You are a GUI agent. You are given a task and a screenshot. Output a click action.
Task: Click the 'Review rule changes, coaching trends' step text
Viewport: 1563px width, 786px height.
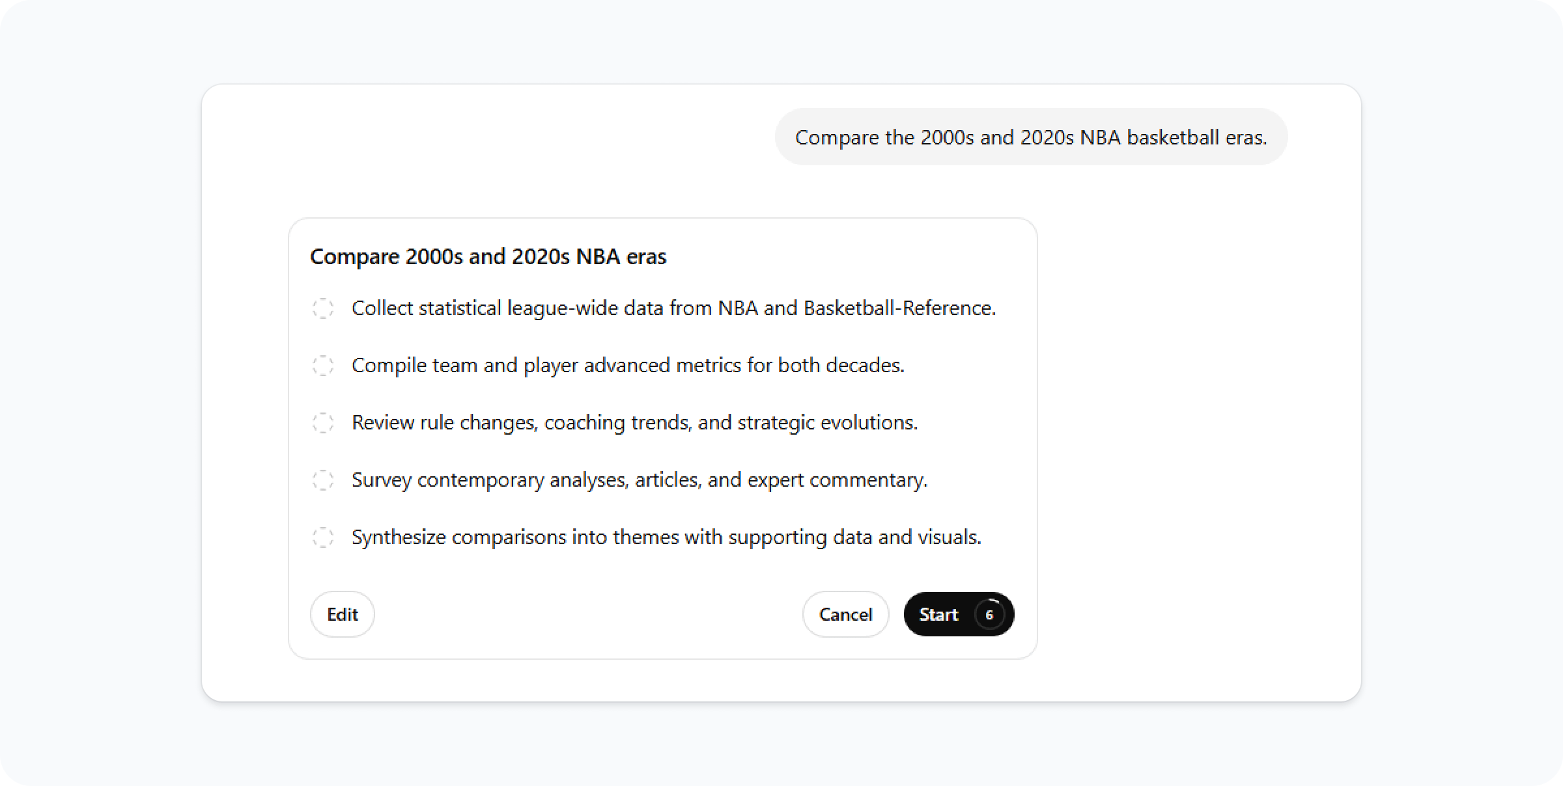pyautogui.click(x=634, y=423)
